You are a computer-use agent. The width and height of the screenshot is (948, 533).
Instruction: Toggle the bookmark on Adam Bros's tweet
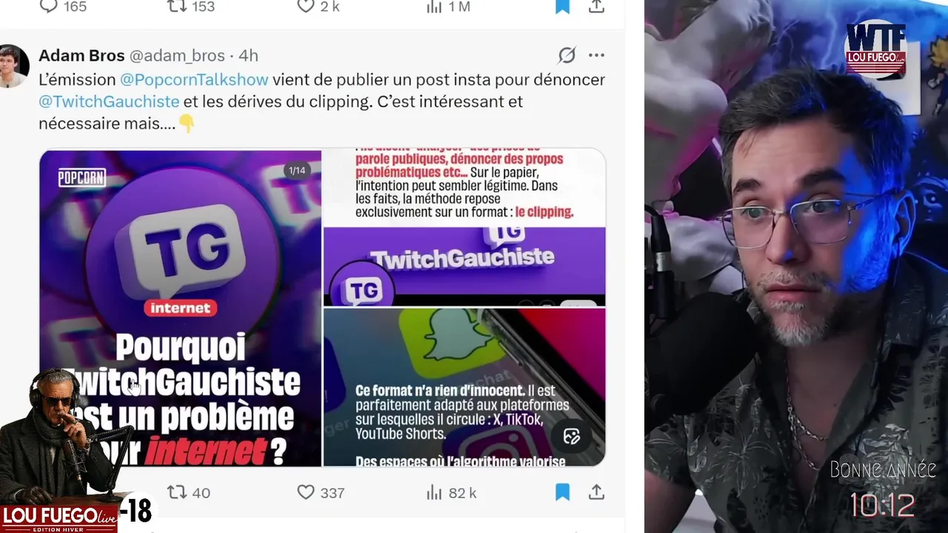coord(562,492)
